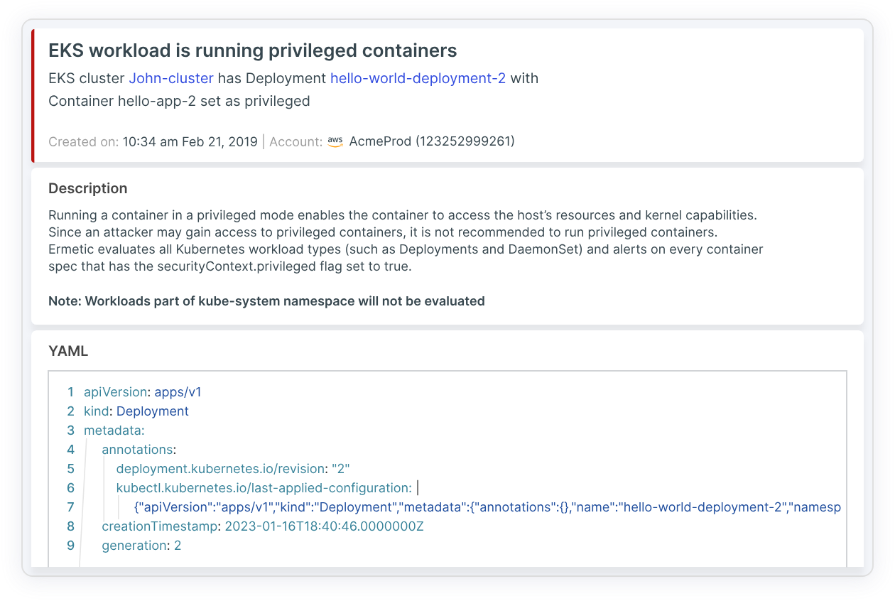Click the metadata: key on line 3

(x=114, y=431)
